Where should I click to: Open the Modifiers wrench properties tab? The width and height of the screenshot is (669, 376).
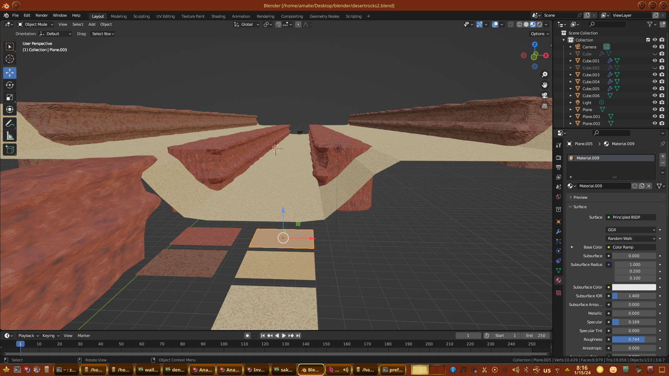559,232
